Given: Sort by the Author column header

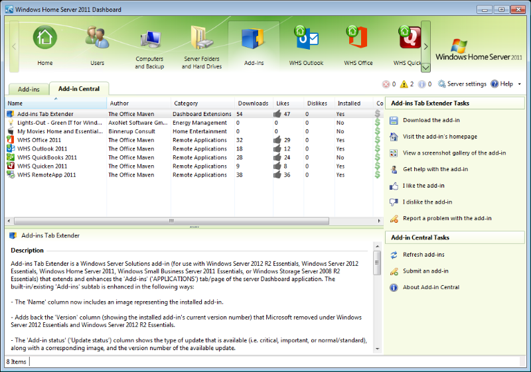Looking at the screenshot, I should point(139,103).
